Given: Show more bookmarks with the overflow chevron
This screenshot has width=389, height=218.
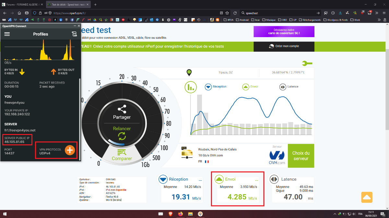Looking at the screenshot, I should point(379,20).
